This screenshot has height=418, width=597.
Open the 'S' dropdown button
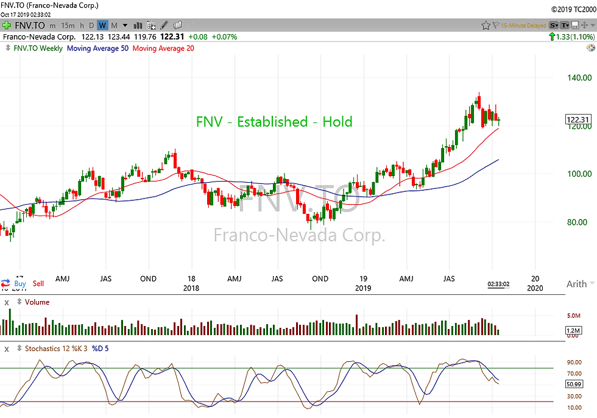pos(554,26)
